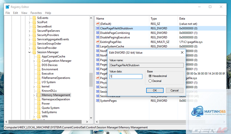The image size is (231, 134).
Task: Click the ScsiPort folder icon
Action: [x=34, y=22]
